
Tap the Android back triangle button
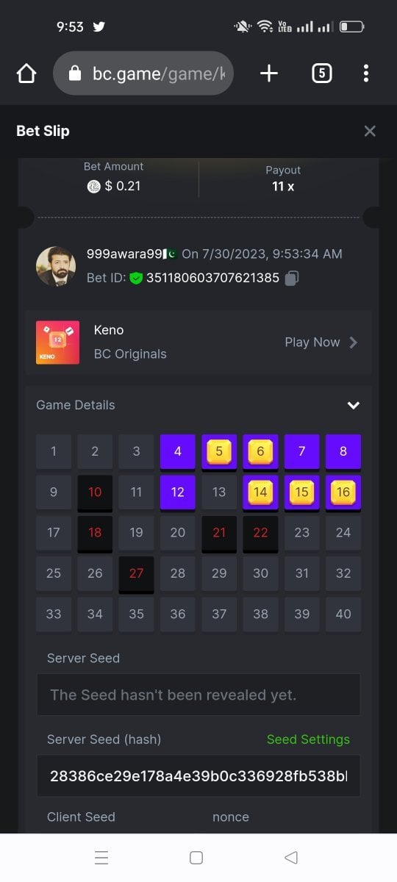(x=291, y=858)
